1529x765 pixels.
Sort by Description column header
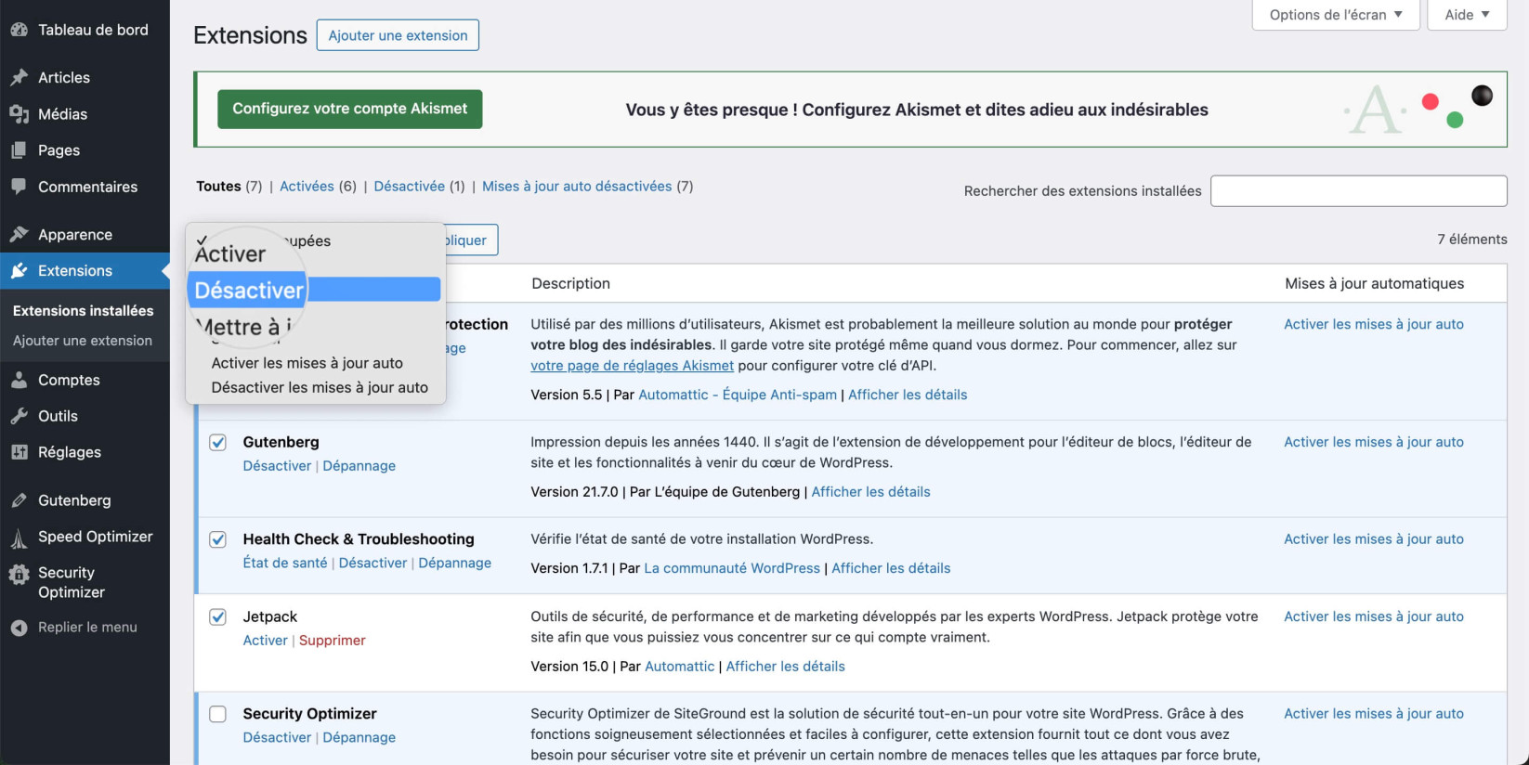[570, 283]
